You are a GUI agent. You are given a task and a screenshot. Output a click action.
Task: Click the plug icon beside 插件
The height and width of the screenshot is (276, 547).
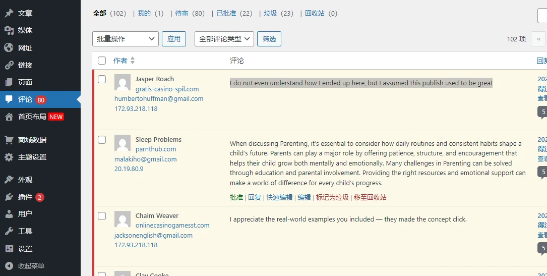(x=9, y=197)
